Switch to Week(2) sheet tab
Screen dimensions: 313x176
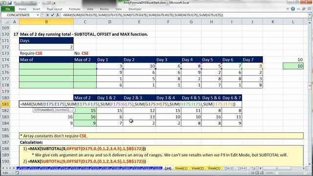[198, 168]
